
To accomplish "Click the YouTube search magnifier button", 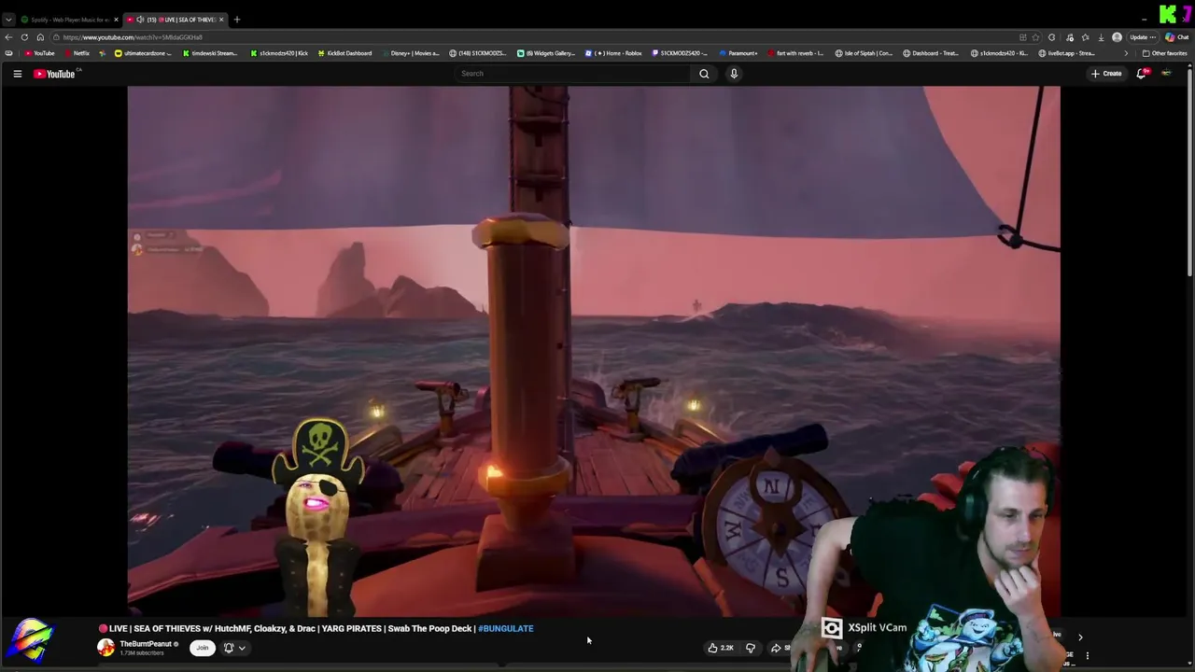I will (704, 74).
